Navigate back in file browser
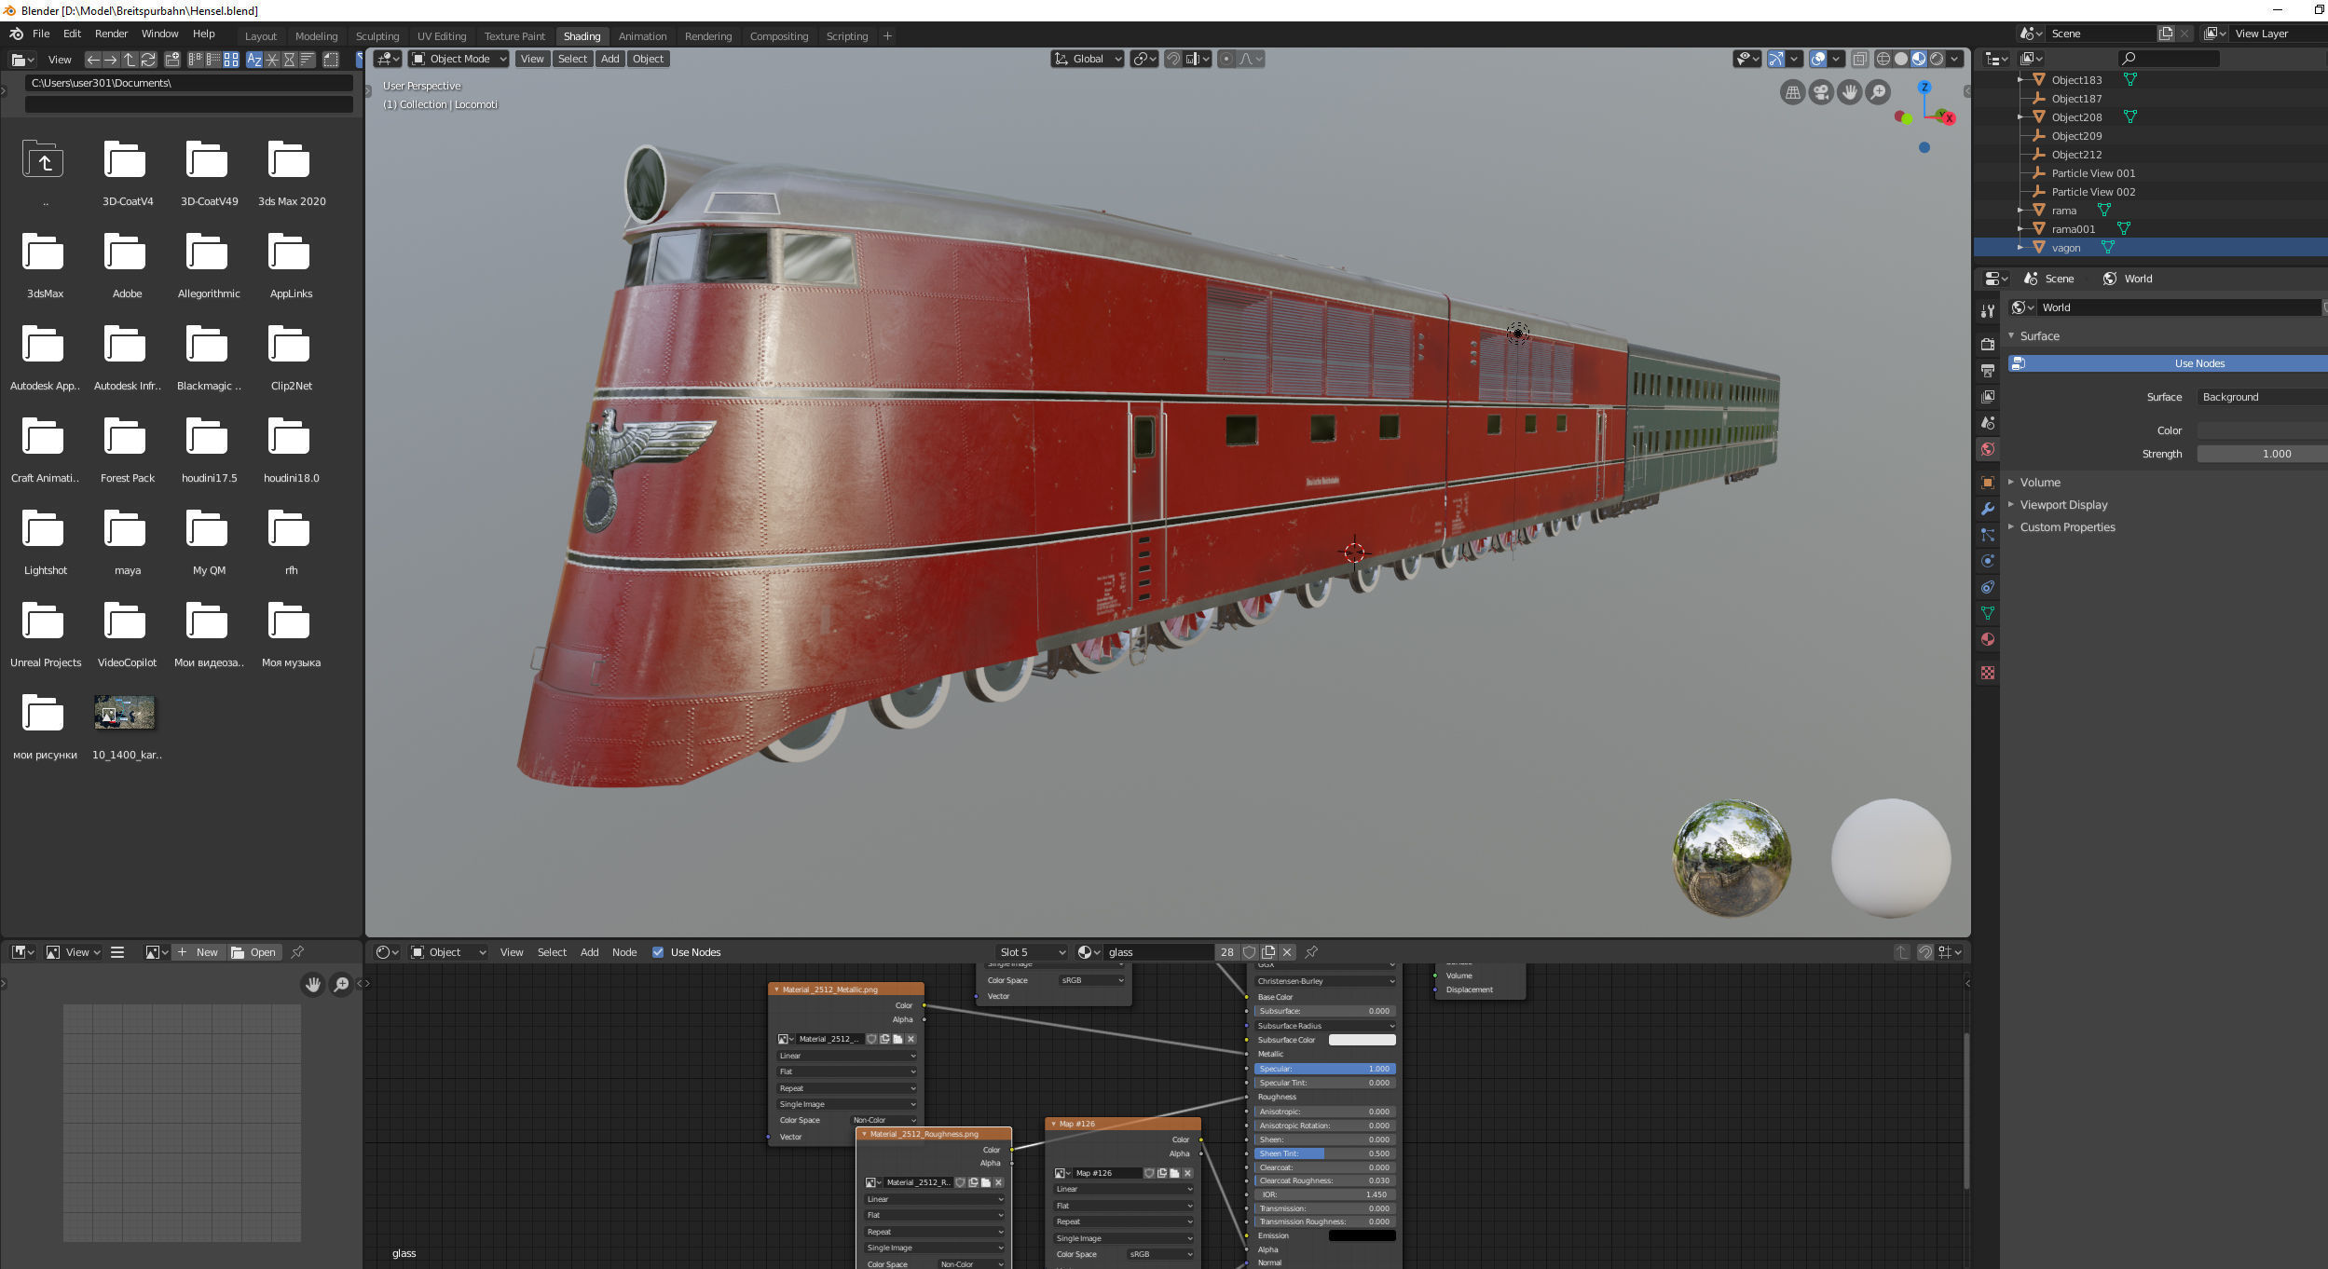The height and width of the screenshot is (1269, 2328). [93, 60]
